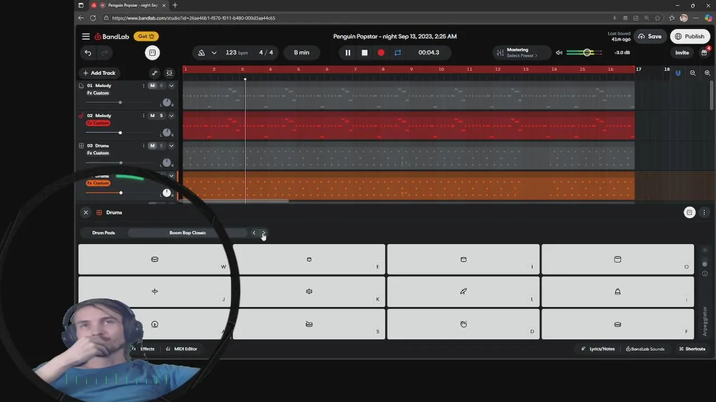The height and width of the screenshot is (402, 716).
Task: Undo the last action
Action: tap(88, 52)
